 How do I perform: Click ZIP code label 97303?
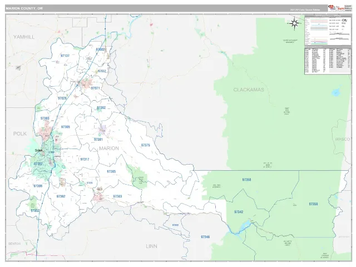[x=45, y=118]
